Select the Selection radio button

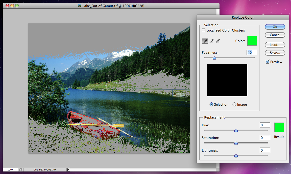coord(211,104)
